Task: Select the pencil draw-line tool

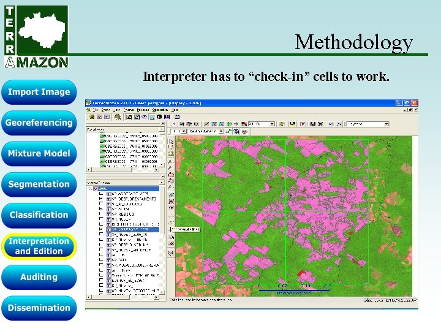Action: click(x=206, y=124)
